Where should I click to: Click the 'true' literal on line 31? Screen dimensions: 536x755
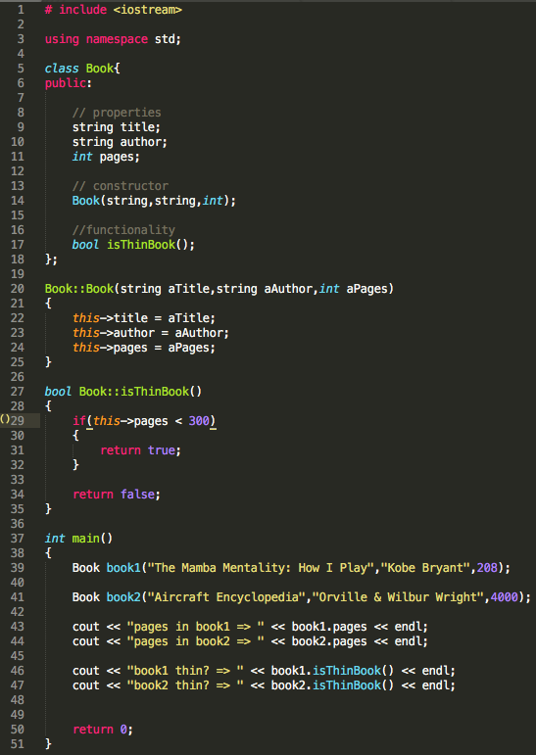point(161,450)
